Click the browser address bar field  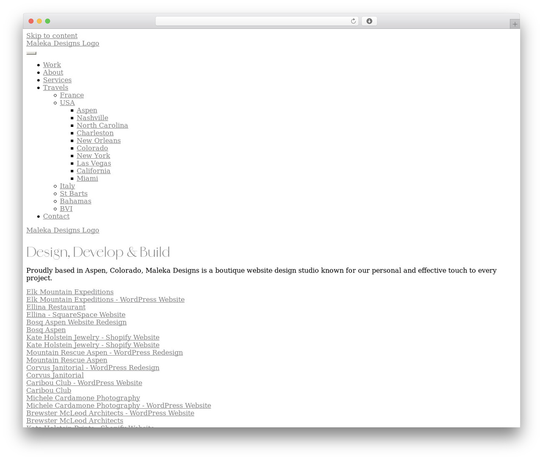pyautogui.click(x=257, y=21)
